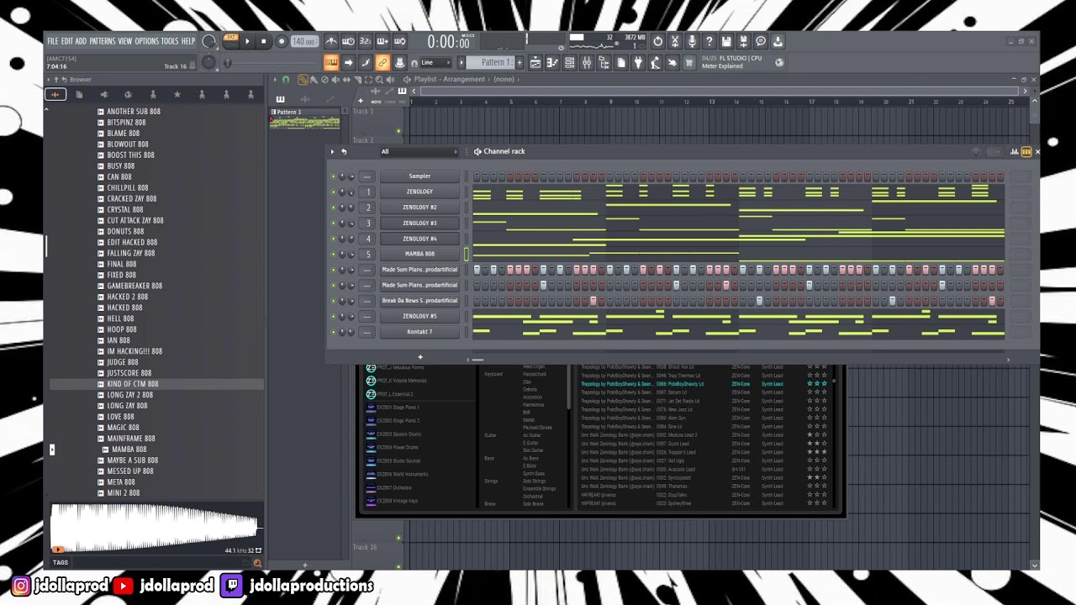Save project with floppy disk icon
Viewport: 1076px width, 605px height.
(x=726, y=41)
